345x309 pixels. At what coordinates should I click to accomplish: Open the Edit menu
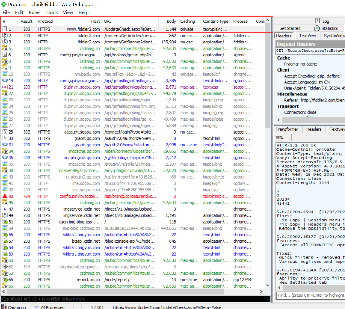pyautogui.click(x=19, y=12)
